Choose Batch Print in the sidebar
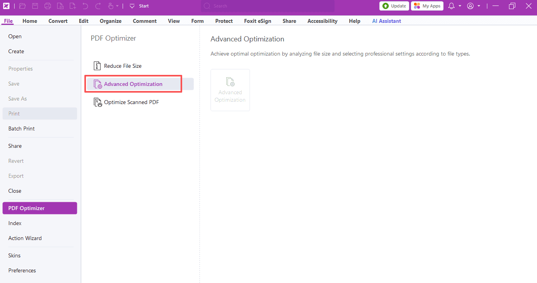The image size is (537, 283). (x=40, y=128)
